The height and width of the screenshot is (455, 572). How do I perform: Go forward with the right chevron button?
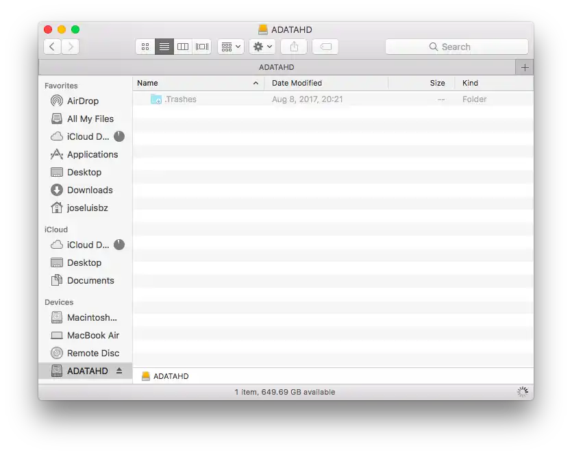pos(71,47)
